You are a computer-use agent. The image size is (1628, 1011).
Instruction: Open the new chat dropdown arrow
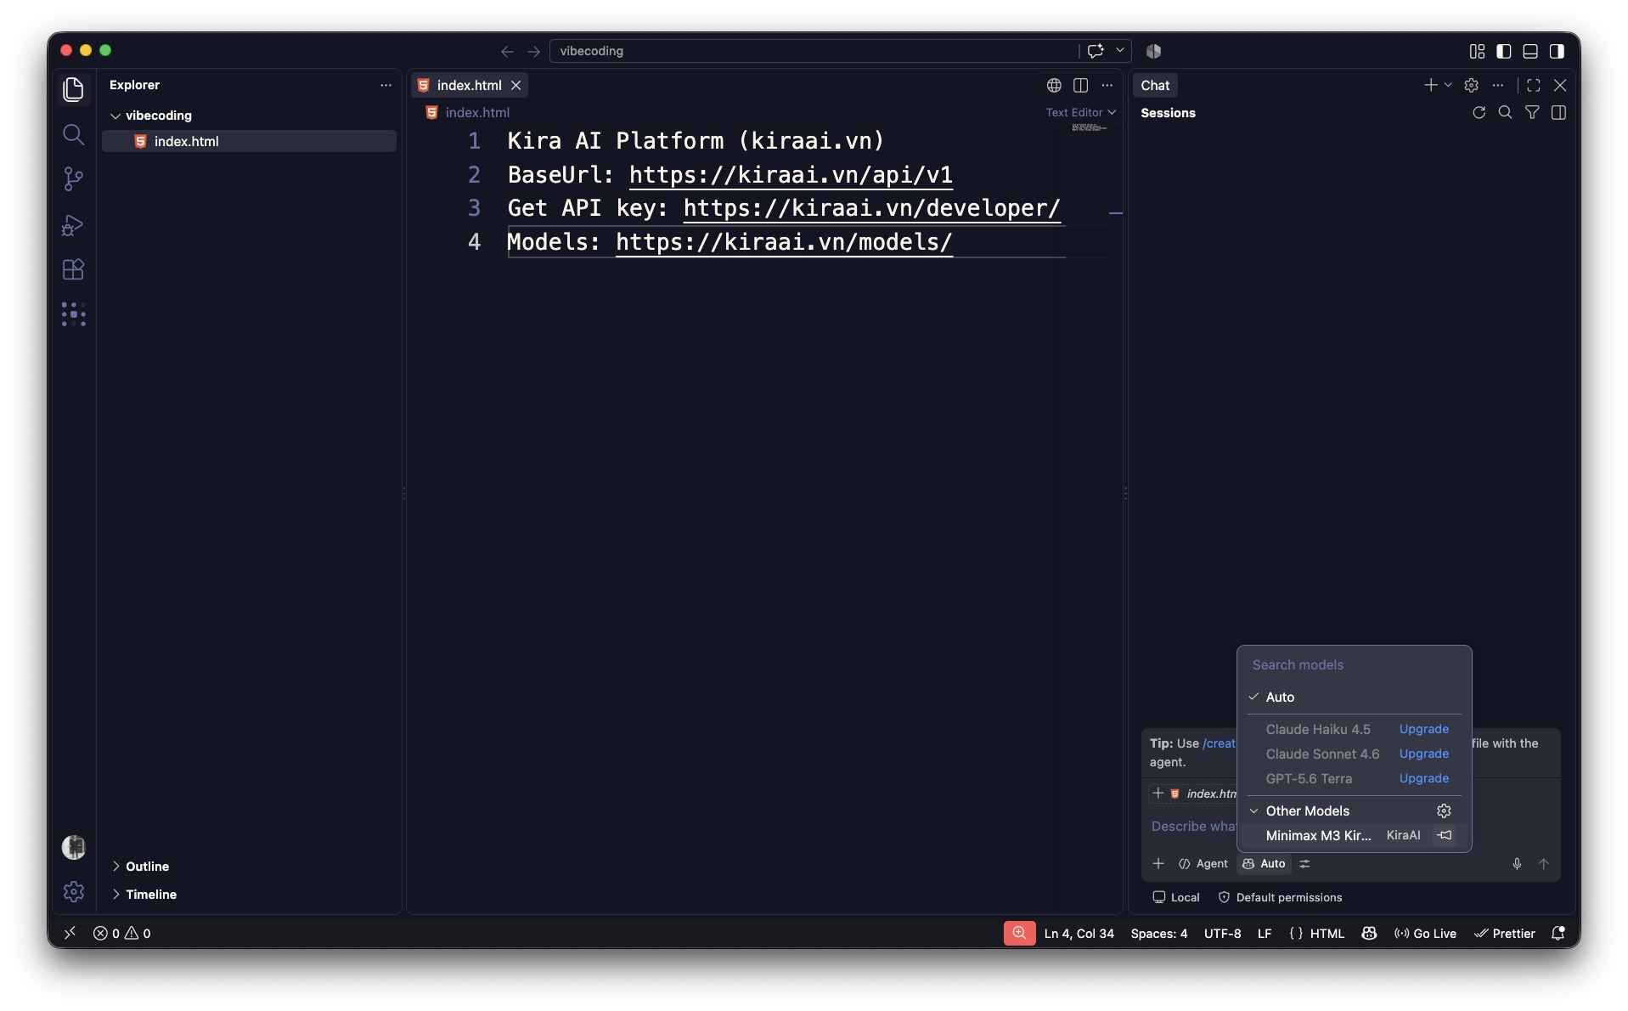coord(1448,85)
